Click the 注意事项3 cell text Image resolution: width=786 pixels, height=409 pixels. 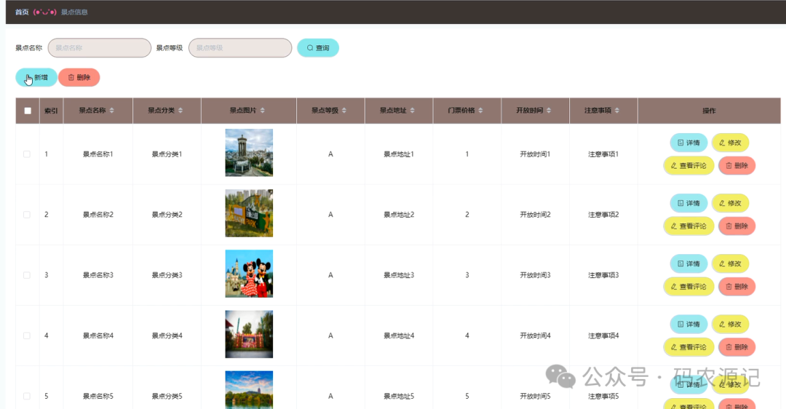[x=603, y=275]
